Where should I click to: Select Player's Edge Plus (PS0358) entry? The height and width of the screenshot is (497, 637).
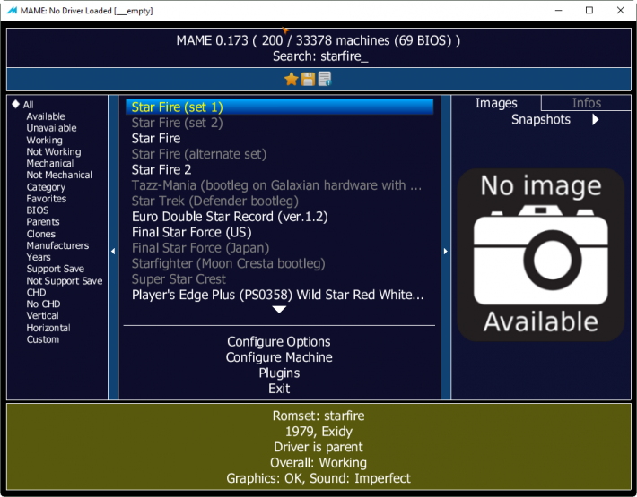click(x=279, y=295)
